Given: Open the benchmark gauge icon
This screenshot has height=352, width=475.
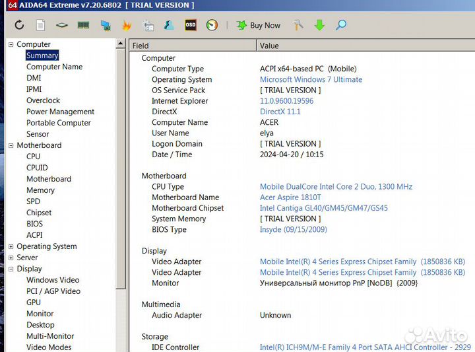Looking at the screenshot, I should pyautogui.click(x=212, y=25).
